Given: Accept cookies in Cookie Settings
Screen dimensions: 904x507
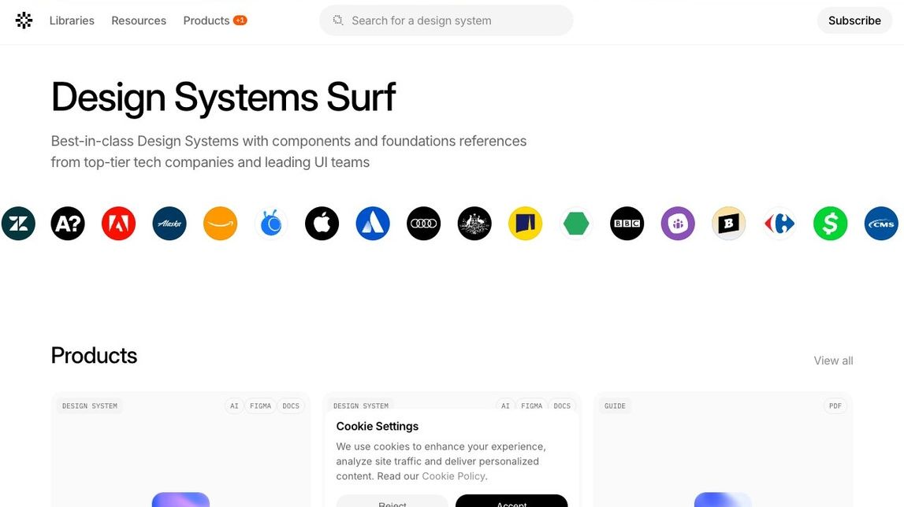Looking at the screenshot, I should coord(512,501).
